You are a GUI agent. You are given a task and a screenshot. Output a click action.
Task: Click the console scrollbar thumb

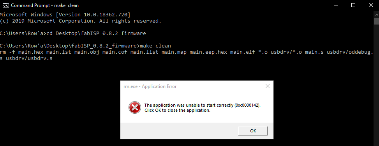click(376, 21)
